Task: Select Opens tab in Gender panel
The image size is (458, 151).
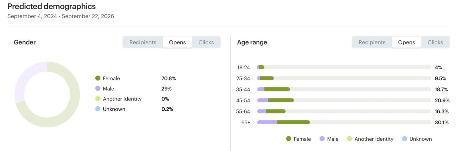Action: [177, 42]
